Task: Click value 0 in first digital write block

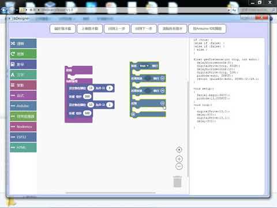Action: click(x=110, y=88)
